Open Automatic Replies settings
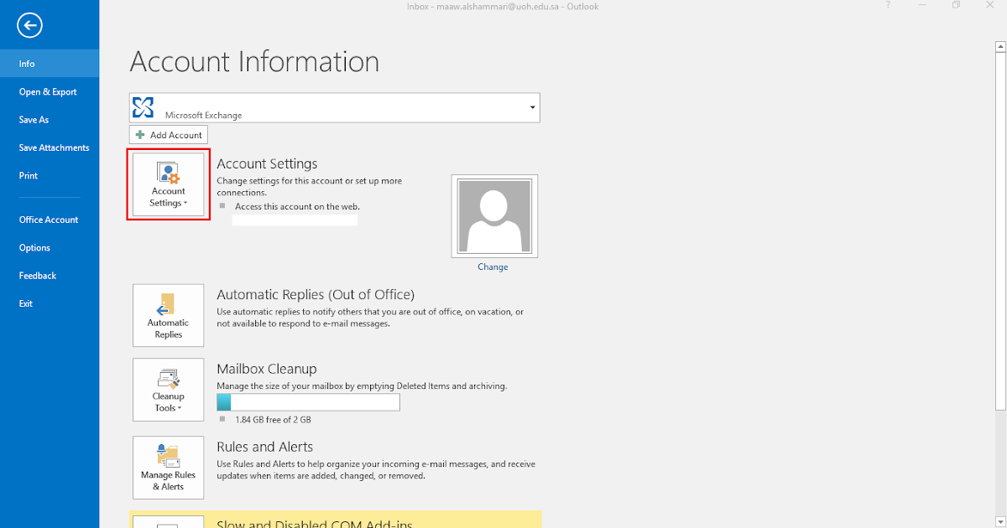This screenshot has width=1007, height=528. click(168, 315)
